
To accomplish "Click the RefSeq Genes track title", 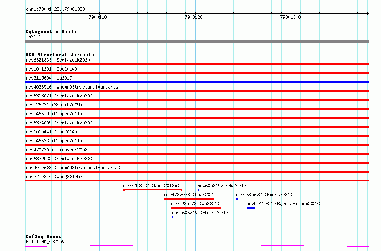I will point(44,236).
